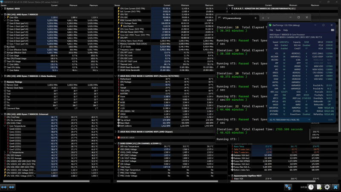
Task: Click Current column header in left panel
Action: pos(55,5)
